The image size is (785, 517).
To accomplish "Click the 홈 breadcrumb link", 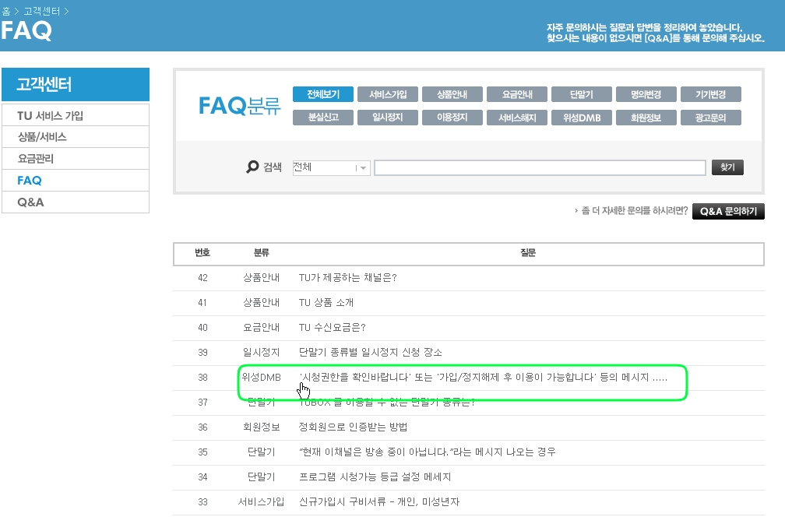I will [x=6, y=11].
